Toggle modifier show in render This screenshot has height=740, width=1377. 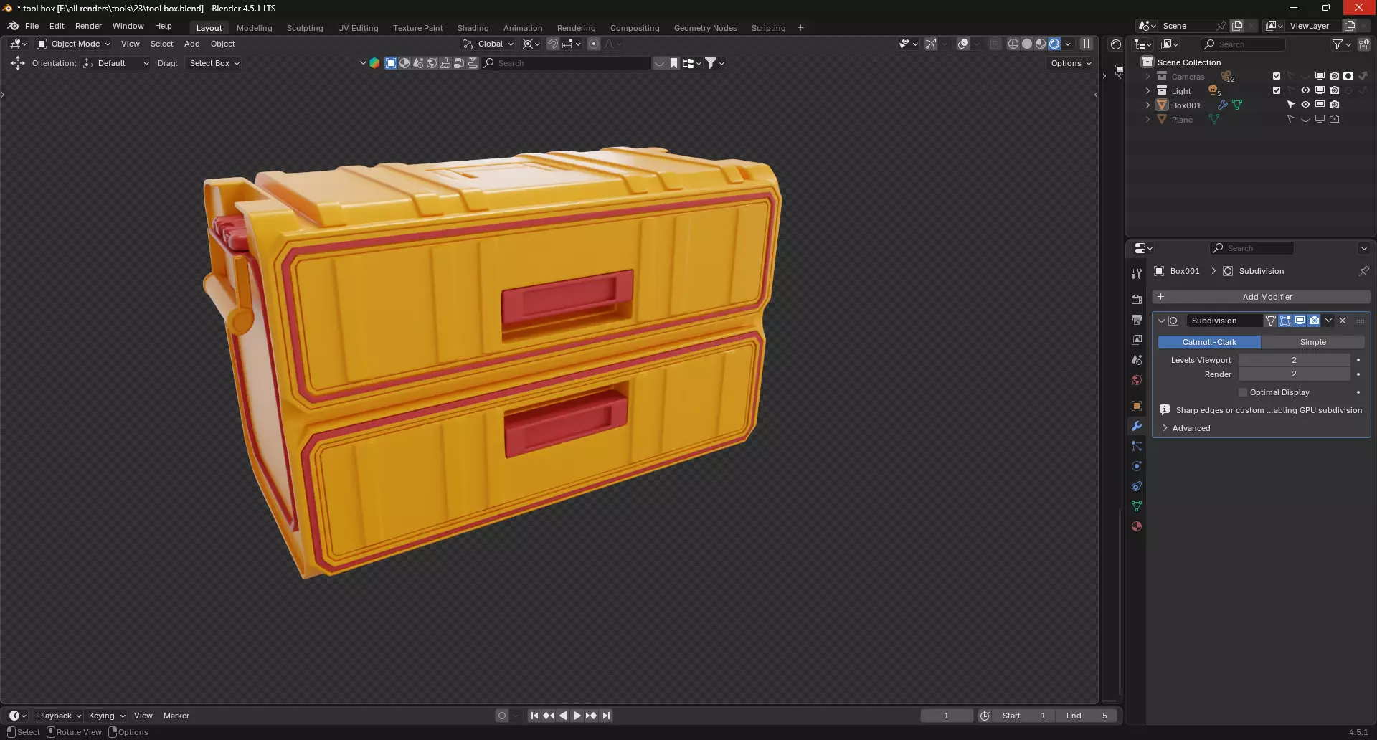click(1314, 321)
